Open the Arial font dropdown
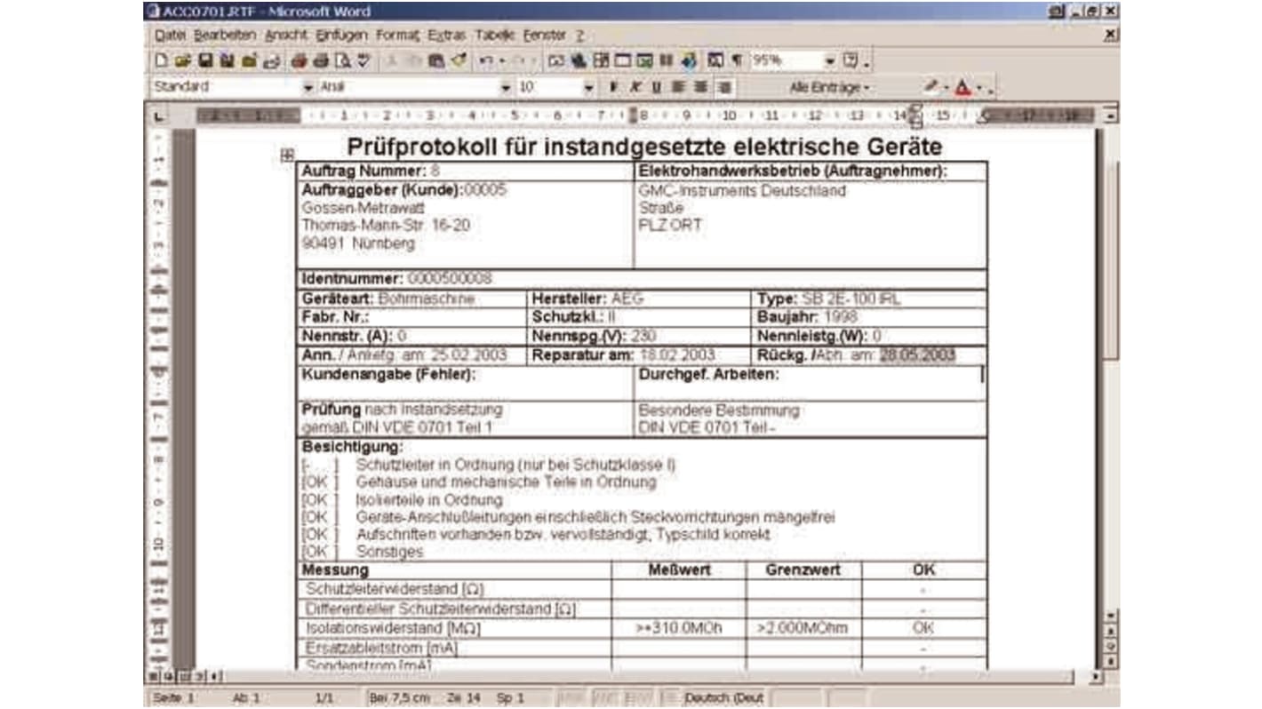1262x709 pixels. (x=506, y=87)
